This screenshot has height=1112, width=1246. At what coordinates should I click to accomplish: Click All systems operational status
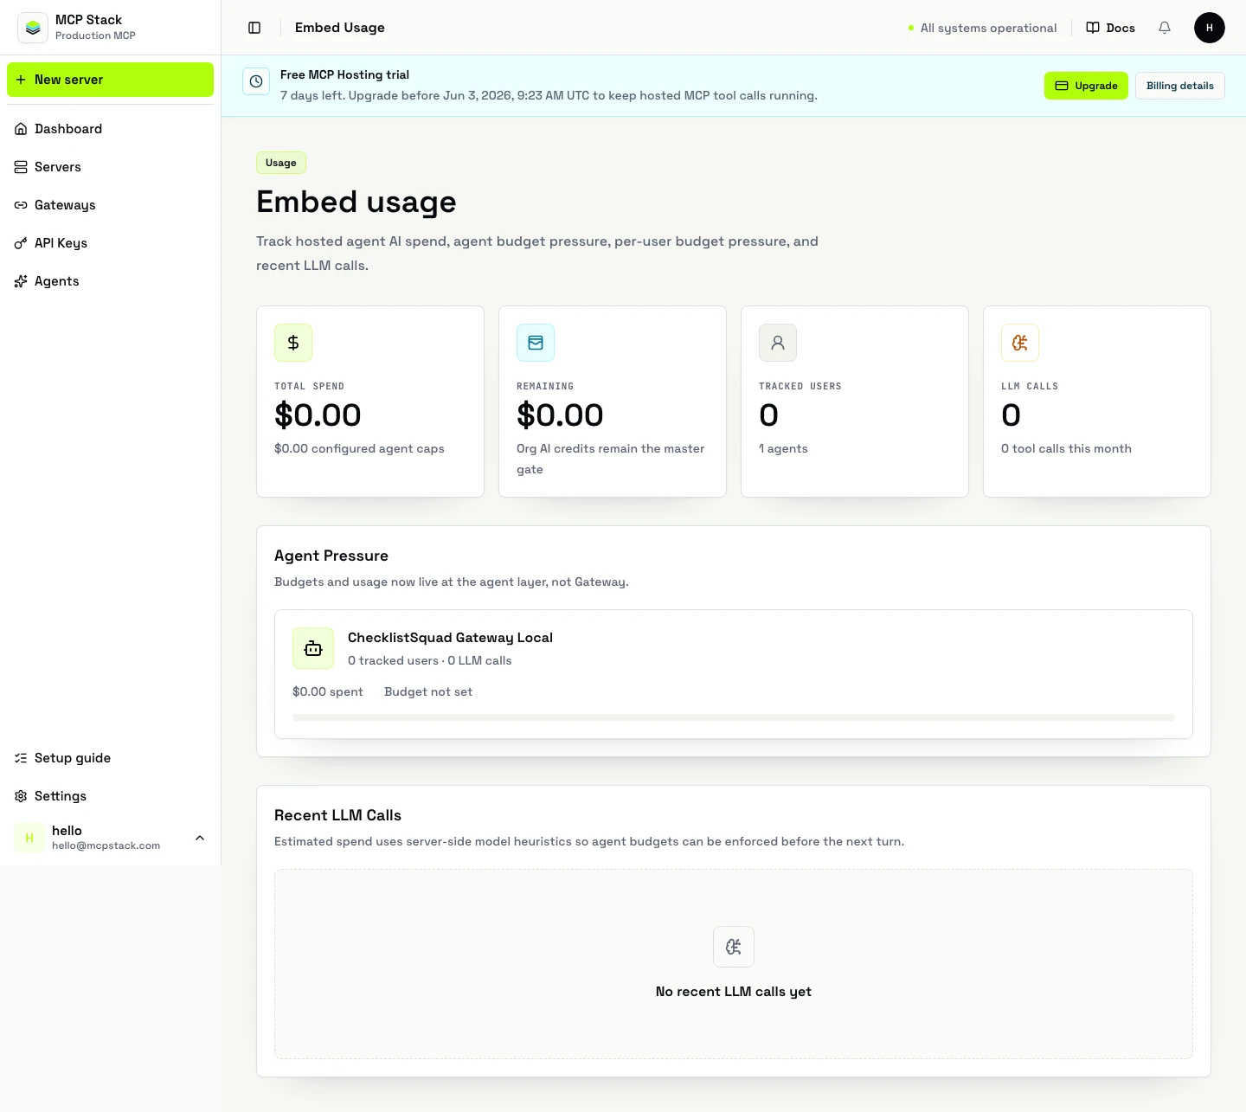982,28
